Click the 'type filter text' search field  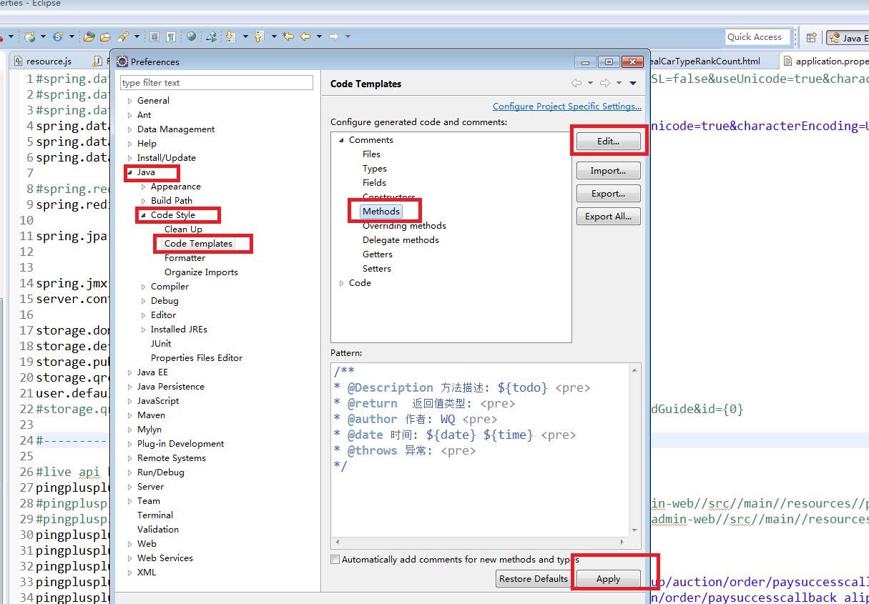point(217,83)
